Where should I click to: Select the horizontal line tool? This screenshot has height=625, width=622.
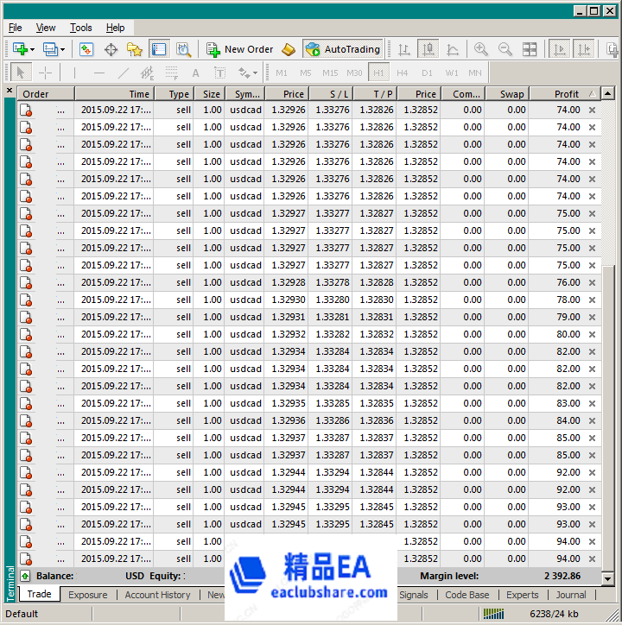tap(99, 73)
